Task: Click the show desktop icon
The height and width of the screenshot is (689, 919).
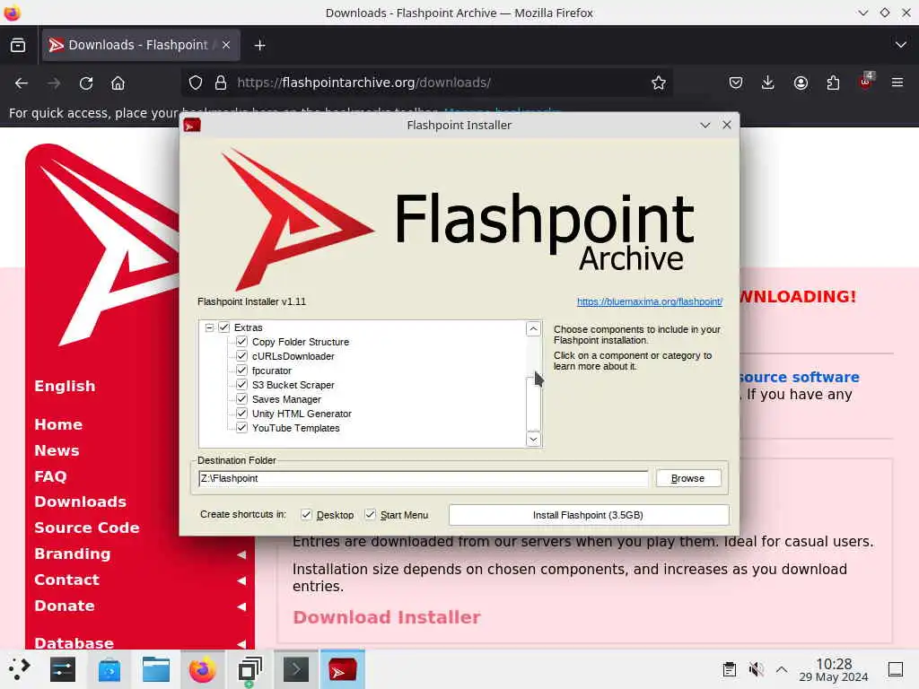Action: pos(896,669)
